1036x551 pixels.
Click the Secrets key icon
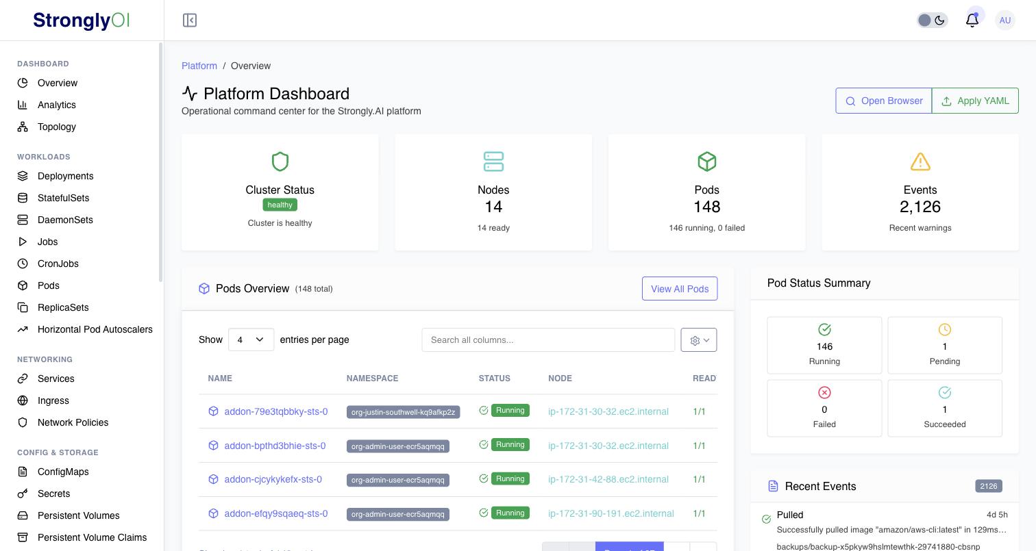point(23,494)
